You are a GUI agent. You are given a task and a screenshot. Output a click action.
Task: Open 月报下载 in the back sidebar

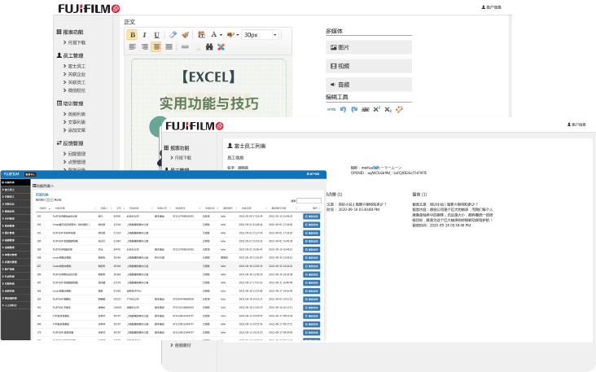coord(77,42)
